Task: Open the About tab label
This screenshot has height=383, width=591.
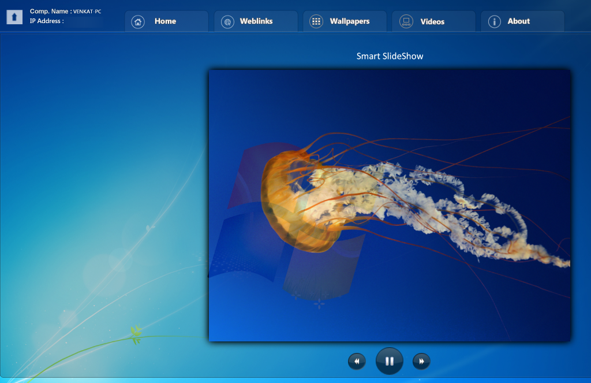Action: 518,21
